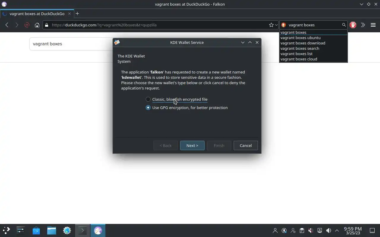Click the magnifier search button in search bar

click(x=344, y=25)
